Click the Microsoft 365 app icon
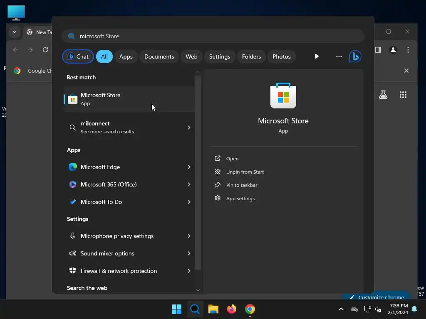426x319 pixels. [72, 184]
